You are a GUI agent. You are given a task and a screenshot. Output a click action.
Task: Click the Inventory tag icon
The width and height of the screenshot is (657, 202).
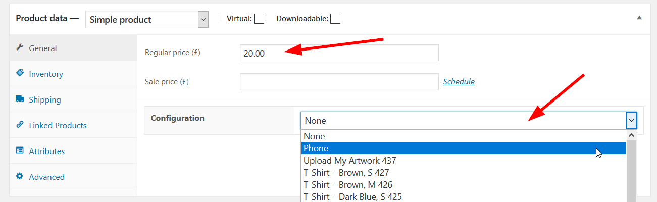(x=20, y=73)
